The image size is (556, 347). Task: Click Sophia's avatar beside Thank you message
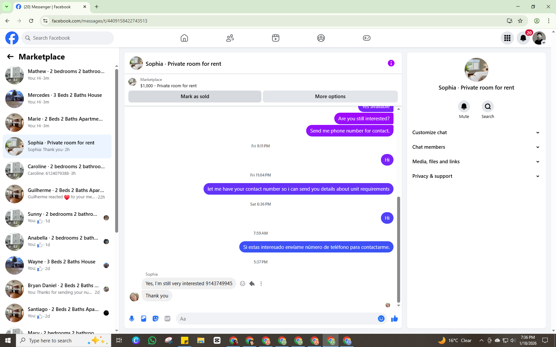[134, 296]
